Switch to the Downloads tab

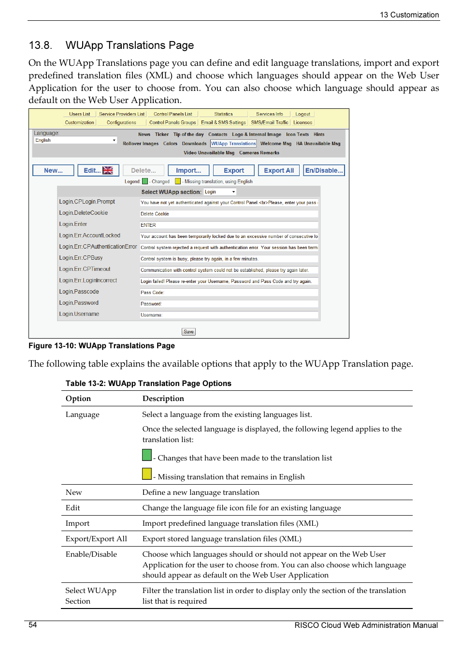pos(194,144)
